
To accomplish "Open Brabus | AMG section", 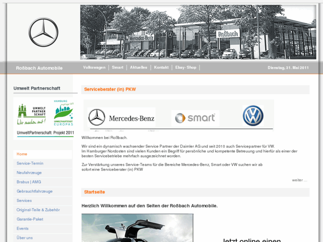I will (x=43, y=182).
